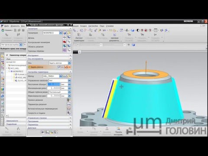Click the Cut Levels icon (Уровни резания)

click(69, 100)
